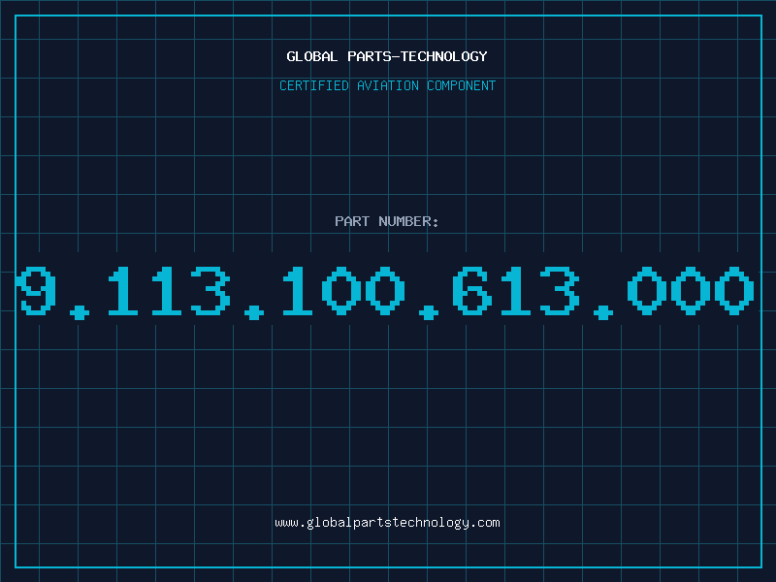Open the www.globalpartstechnology.com link

[x=387, y=523]
